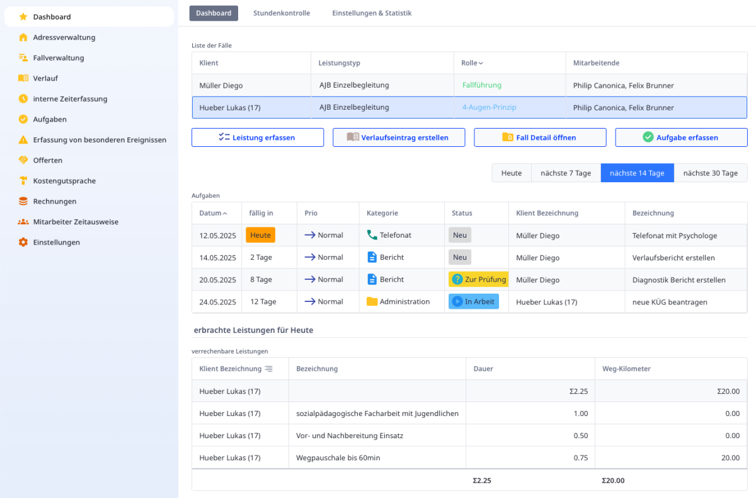Click the gear icon next to Einstellungen
This screenshot has height=498, width=756.
click(x=23, y=242)
